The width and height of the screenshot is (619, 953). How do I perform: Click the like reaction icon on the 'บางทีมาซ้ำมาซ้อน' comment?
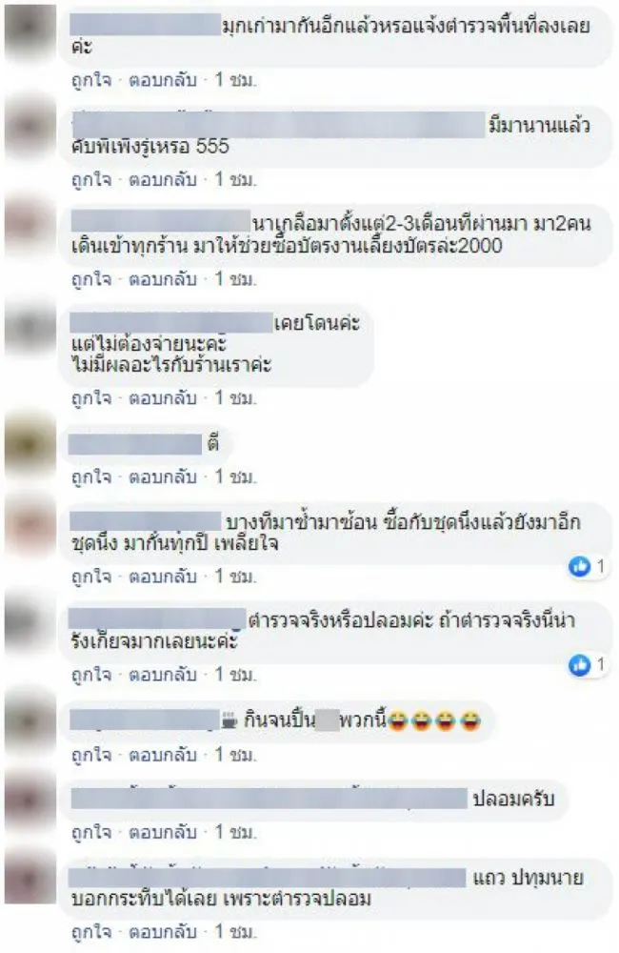580,566
